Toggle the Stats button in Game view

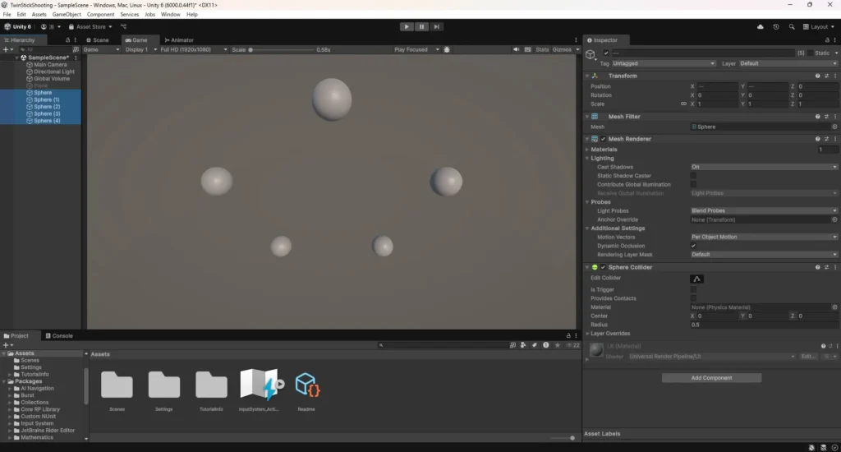tap(542, 49)
